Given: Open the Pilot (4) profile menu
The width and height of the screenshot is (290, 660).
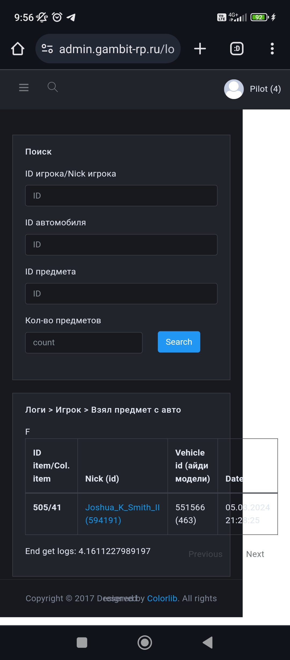Looking at the screenshot, I should (x=265, y=89).
